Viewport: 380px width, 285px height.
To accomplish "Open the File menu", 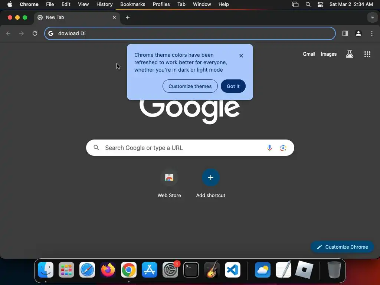I will 50,4.
